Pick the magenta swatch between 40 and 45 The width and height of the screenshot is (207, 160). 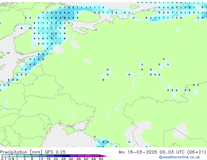click(88, 156)
